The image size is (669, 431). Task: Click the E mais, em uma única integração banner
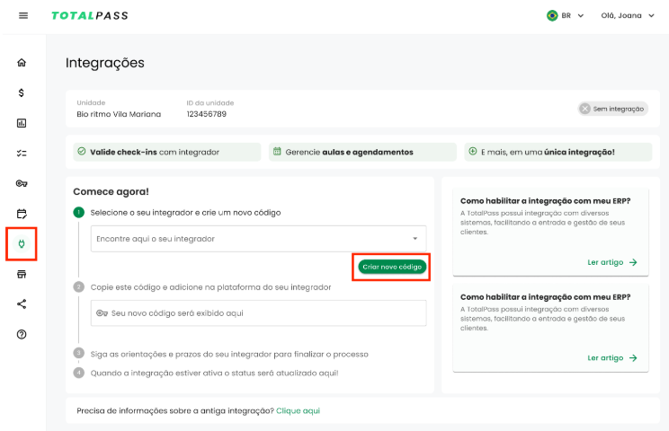tap(558, 152)
